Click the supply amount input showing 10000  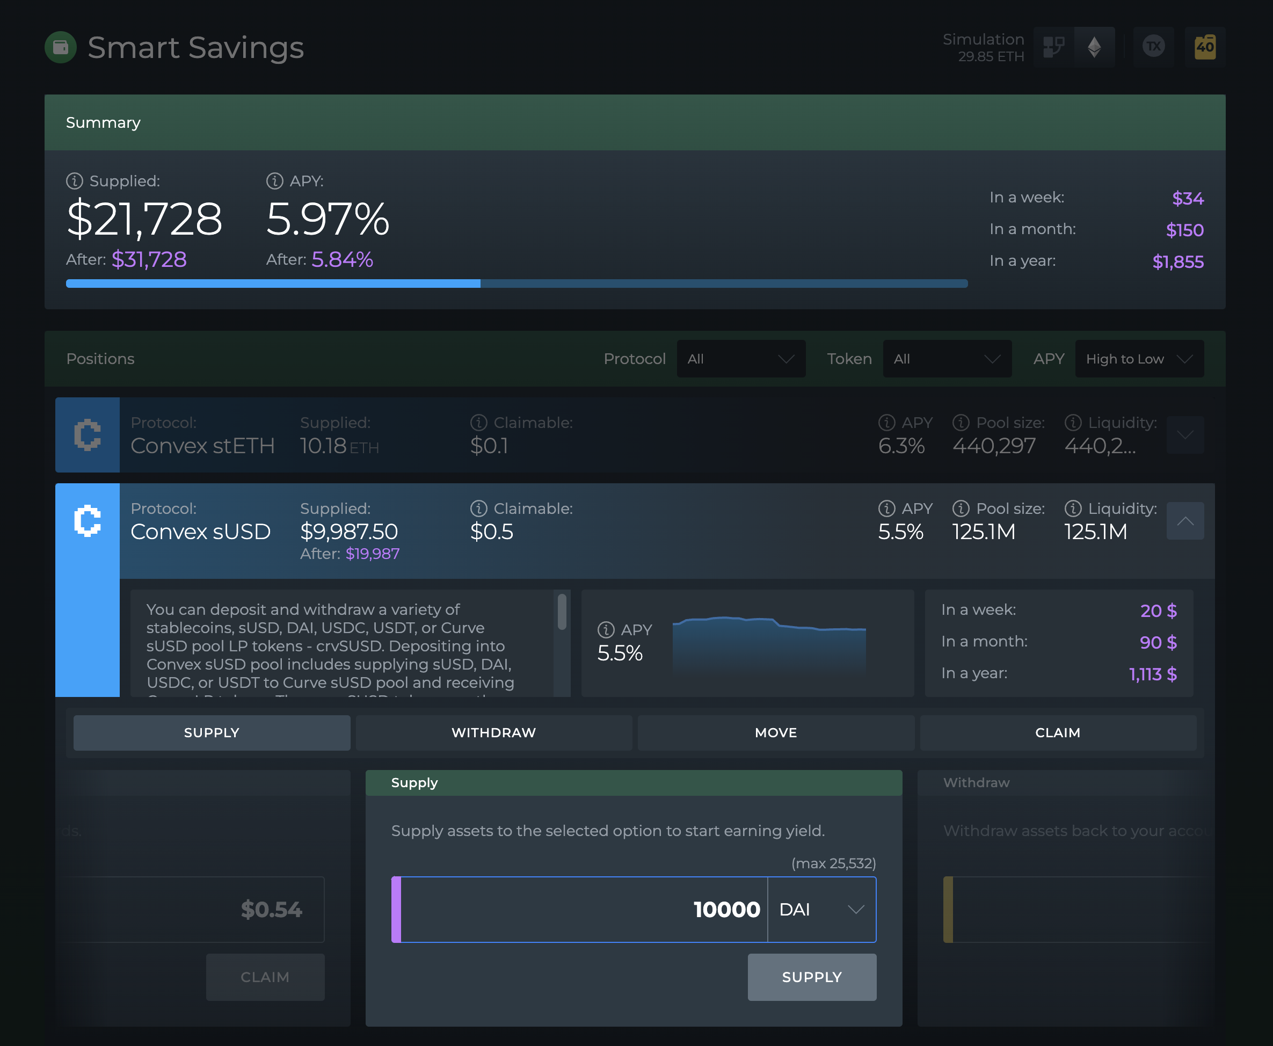(x=584, y=909)
